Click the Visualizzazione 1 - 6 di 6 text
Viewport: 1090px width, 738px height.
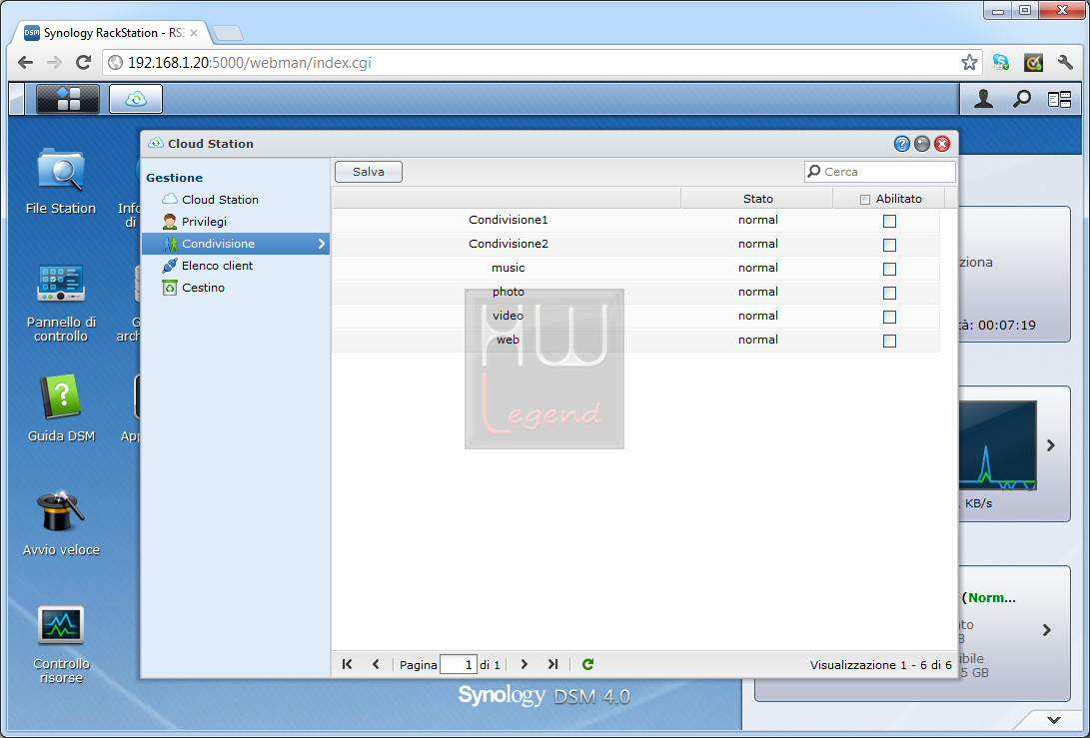[x=881, y=665]
